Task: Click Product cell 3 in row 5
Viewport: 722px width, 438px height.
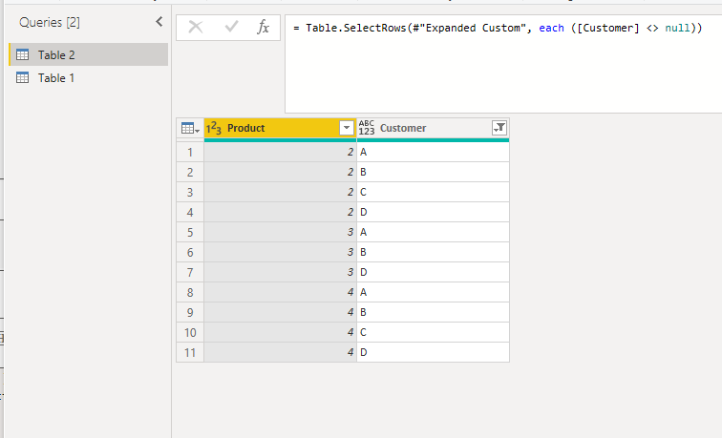Action: [281, 232]
